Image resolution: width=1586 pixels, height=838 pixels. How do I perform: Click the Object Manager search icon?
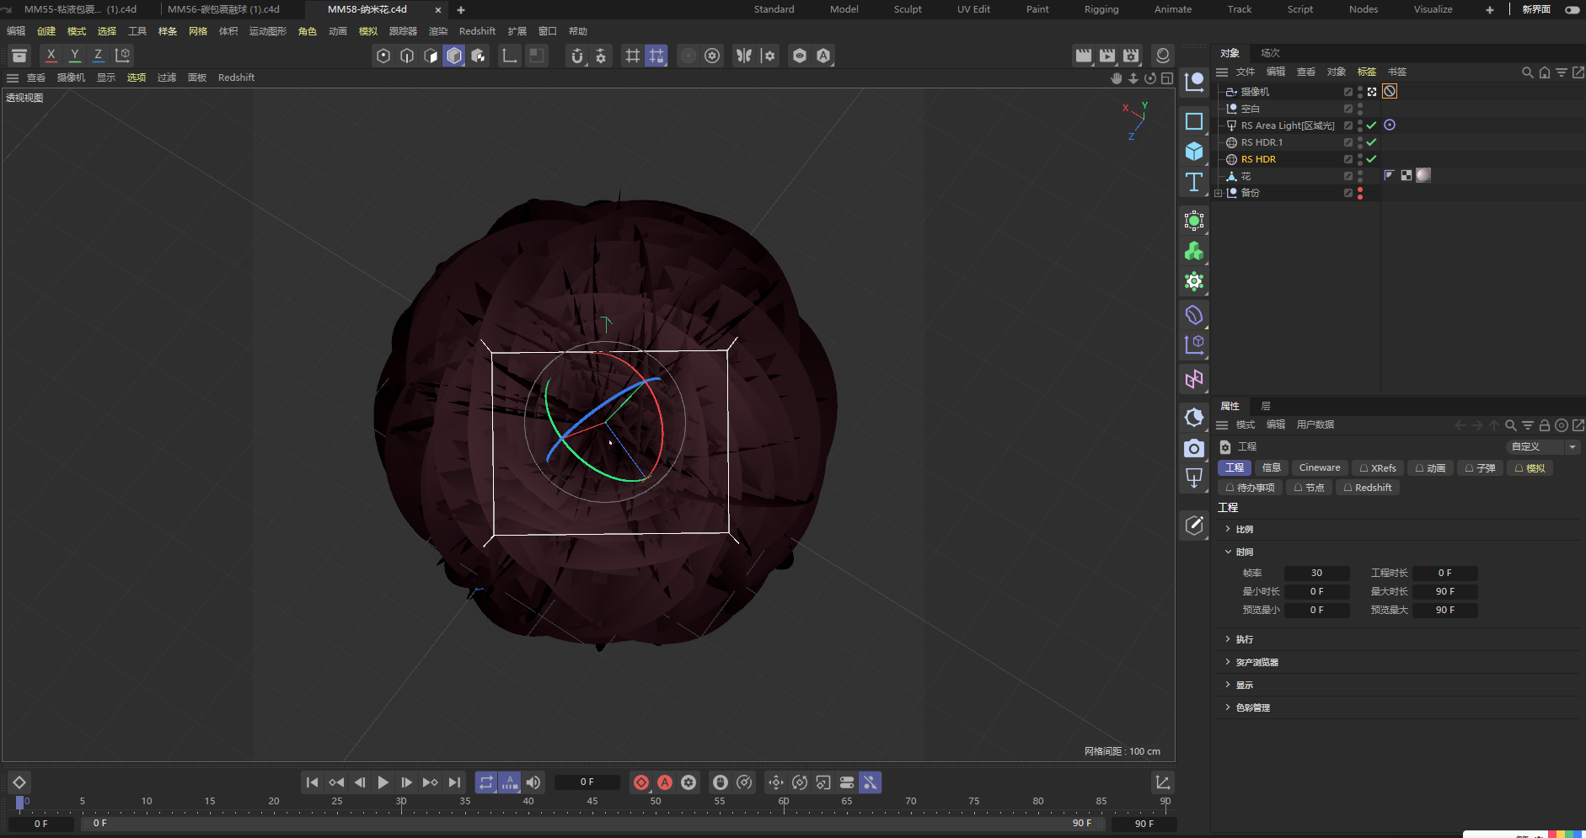pos(1527,72)
